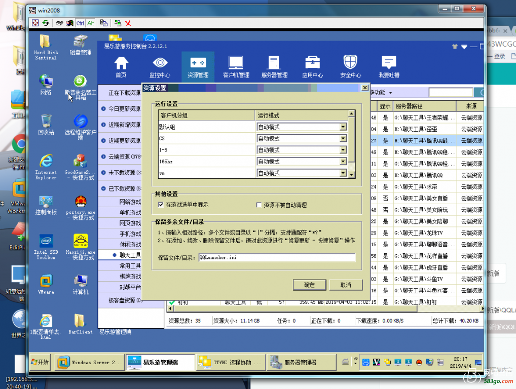Screen dimensions: 516x389
Task: Click the 取消 cancel button
Action: coord(346,285)
